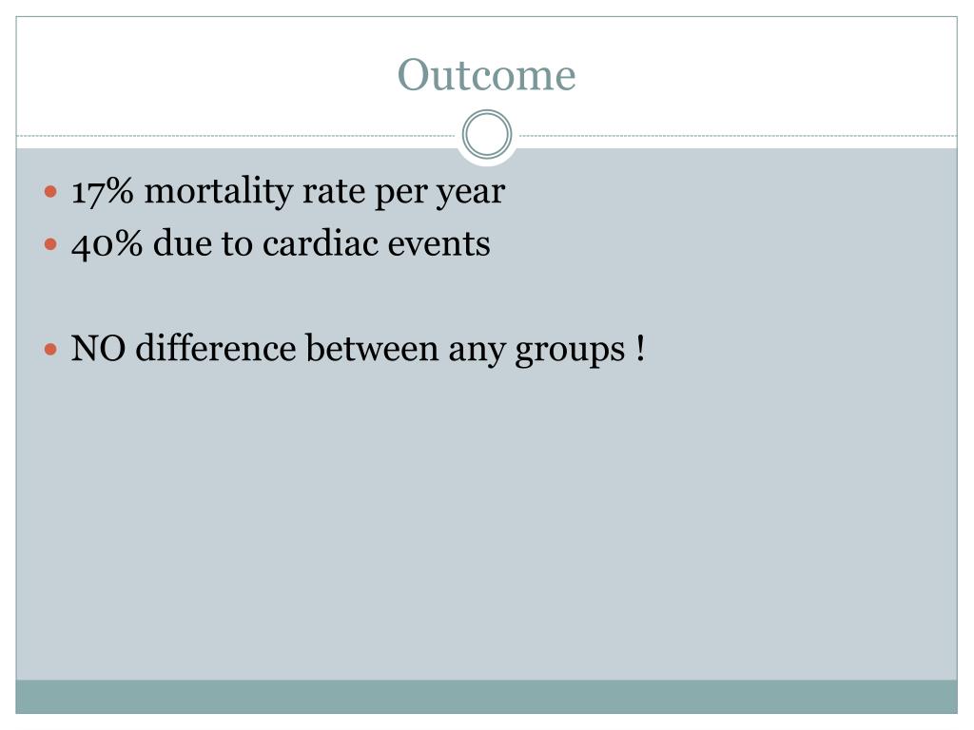Select the decorative circle ornament under the title

[487, 134]
